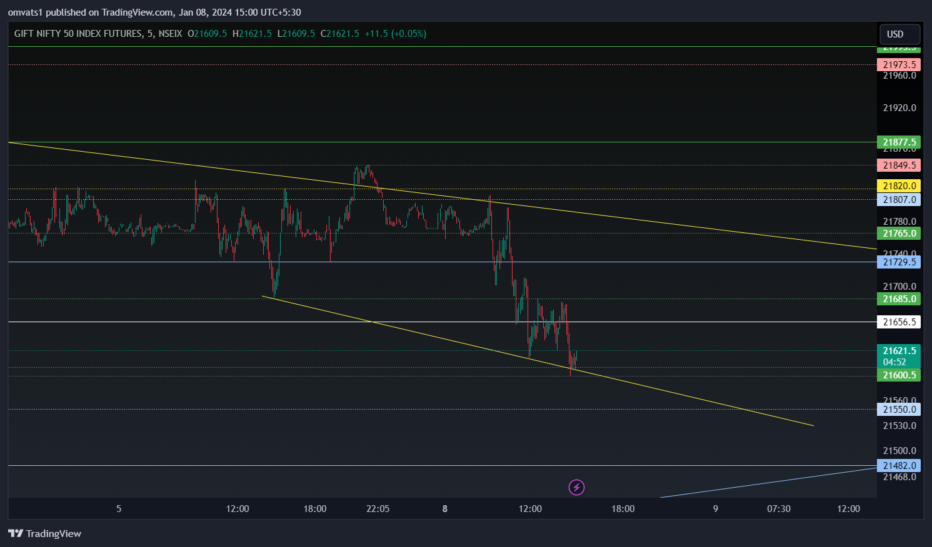
Task: Click the 22:05 time axis label
Action: pyautogui.click(x=378, y=509)
